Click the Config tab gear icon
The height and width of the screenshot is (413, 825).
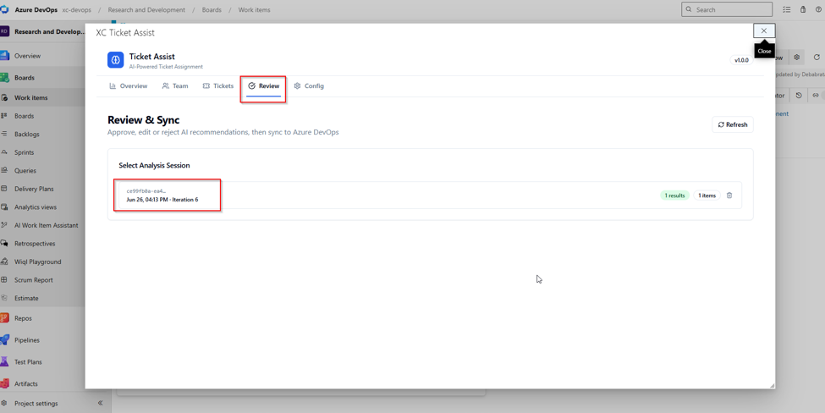(297, 85)
